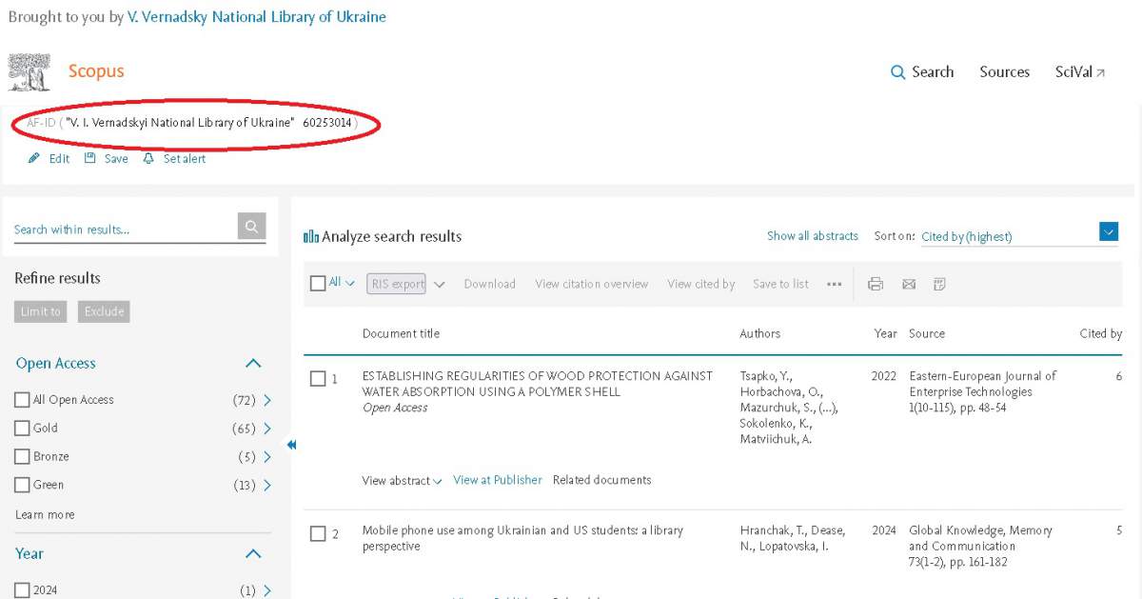Tick the Gold open access checkbox

(22, 429)
